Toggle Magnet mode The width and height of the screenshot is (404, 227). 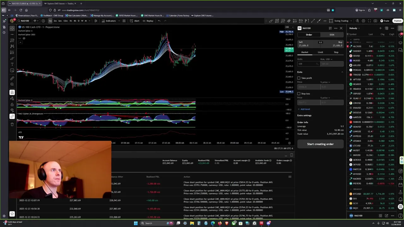coord(12,92)
